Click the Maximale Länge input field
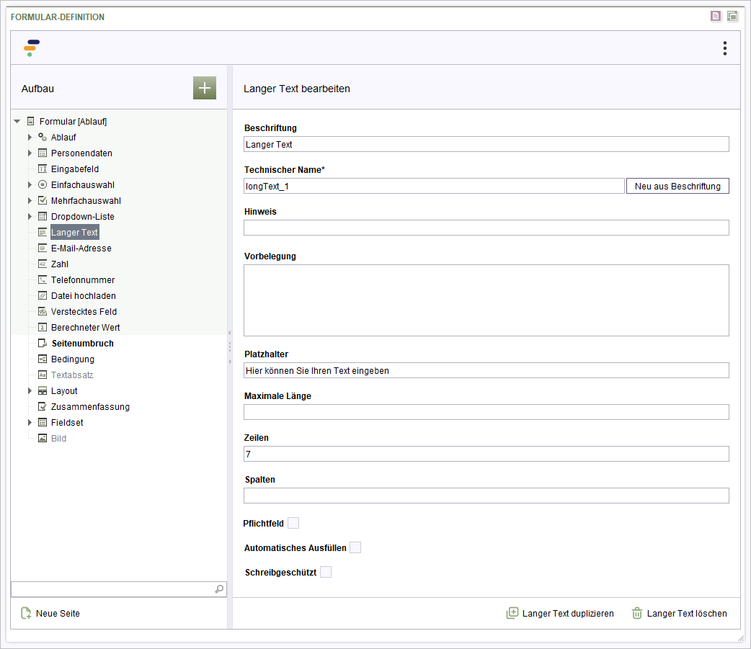The width and height of the screenshot is (751, 649). click(x=486, y=412)
